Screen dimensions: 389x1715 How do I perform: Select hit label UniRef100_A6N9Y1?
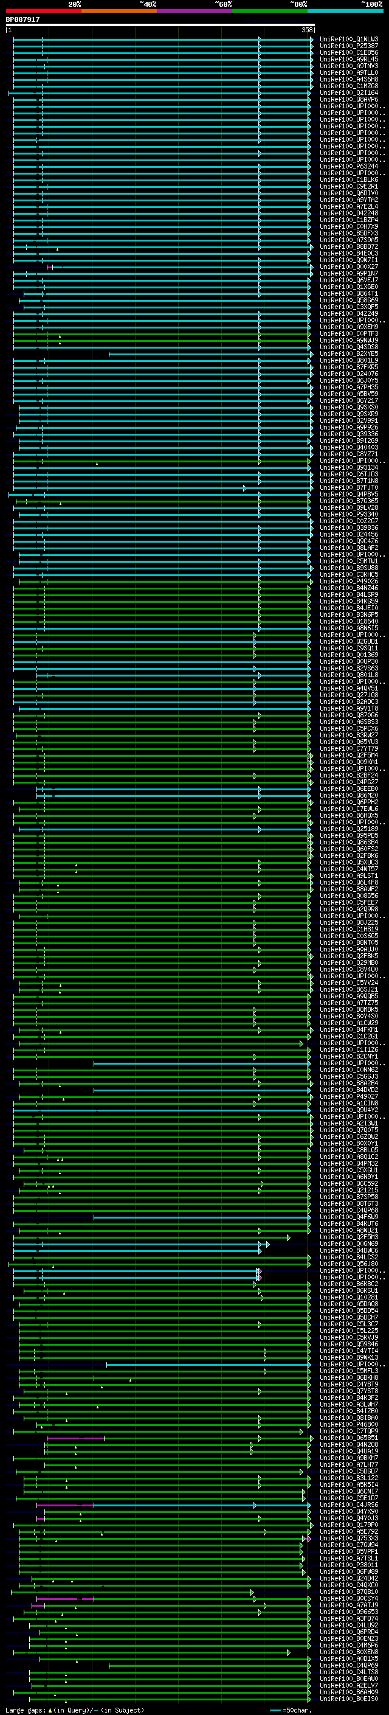point(349,1177)
